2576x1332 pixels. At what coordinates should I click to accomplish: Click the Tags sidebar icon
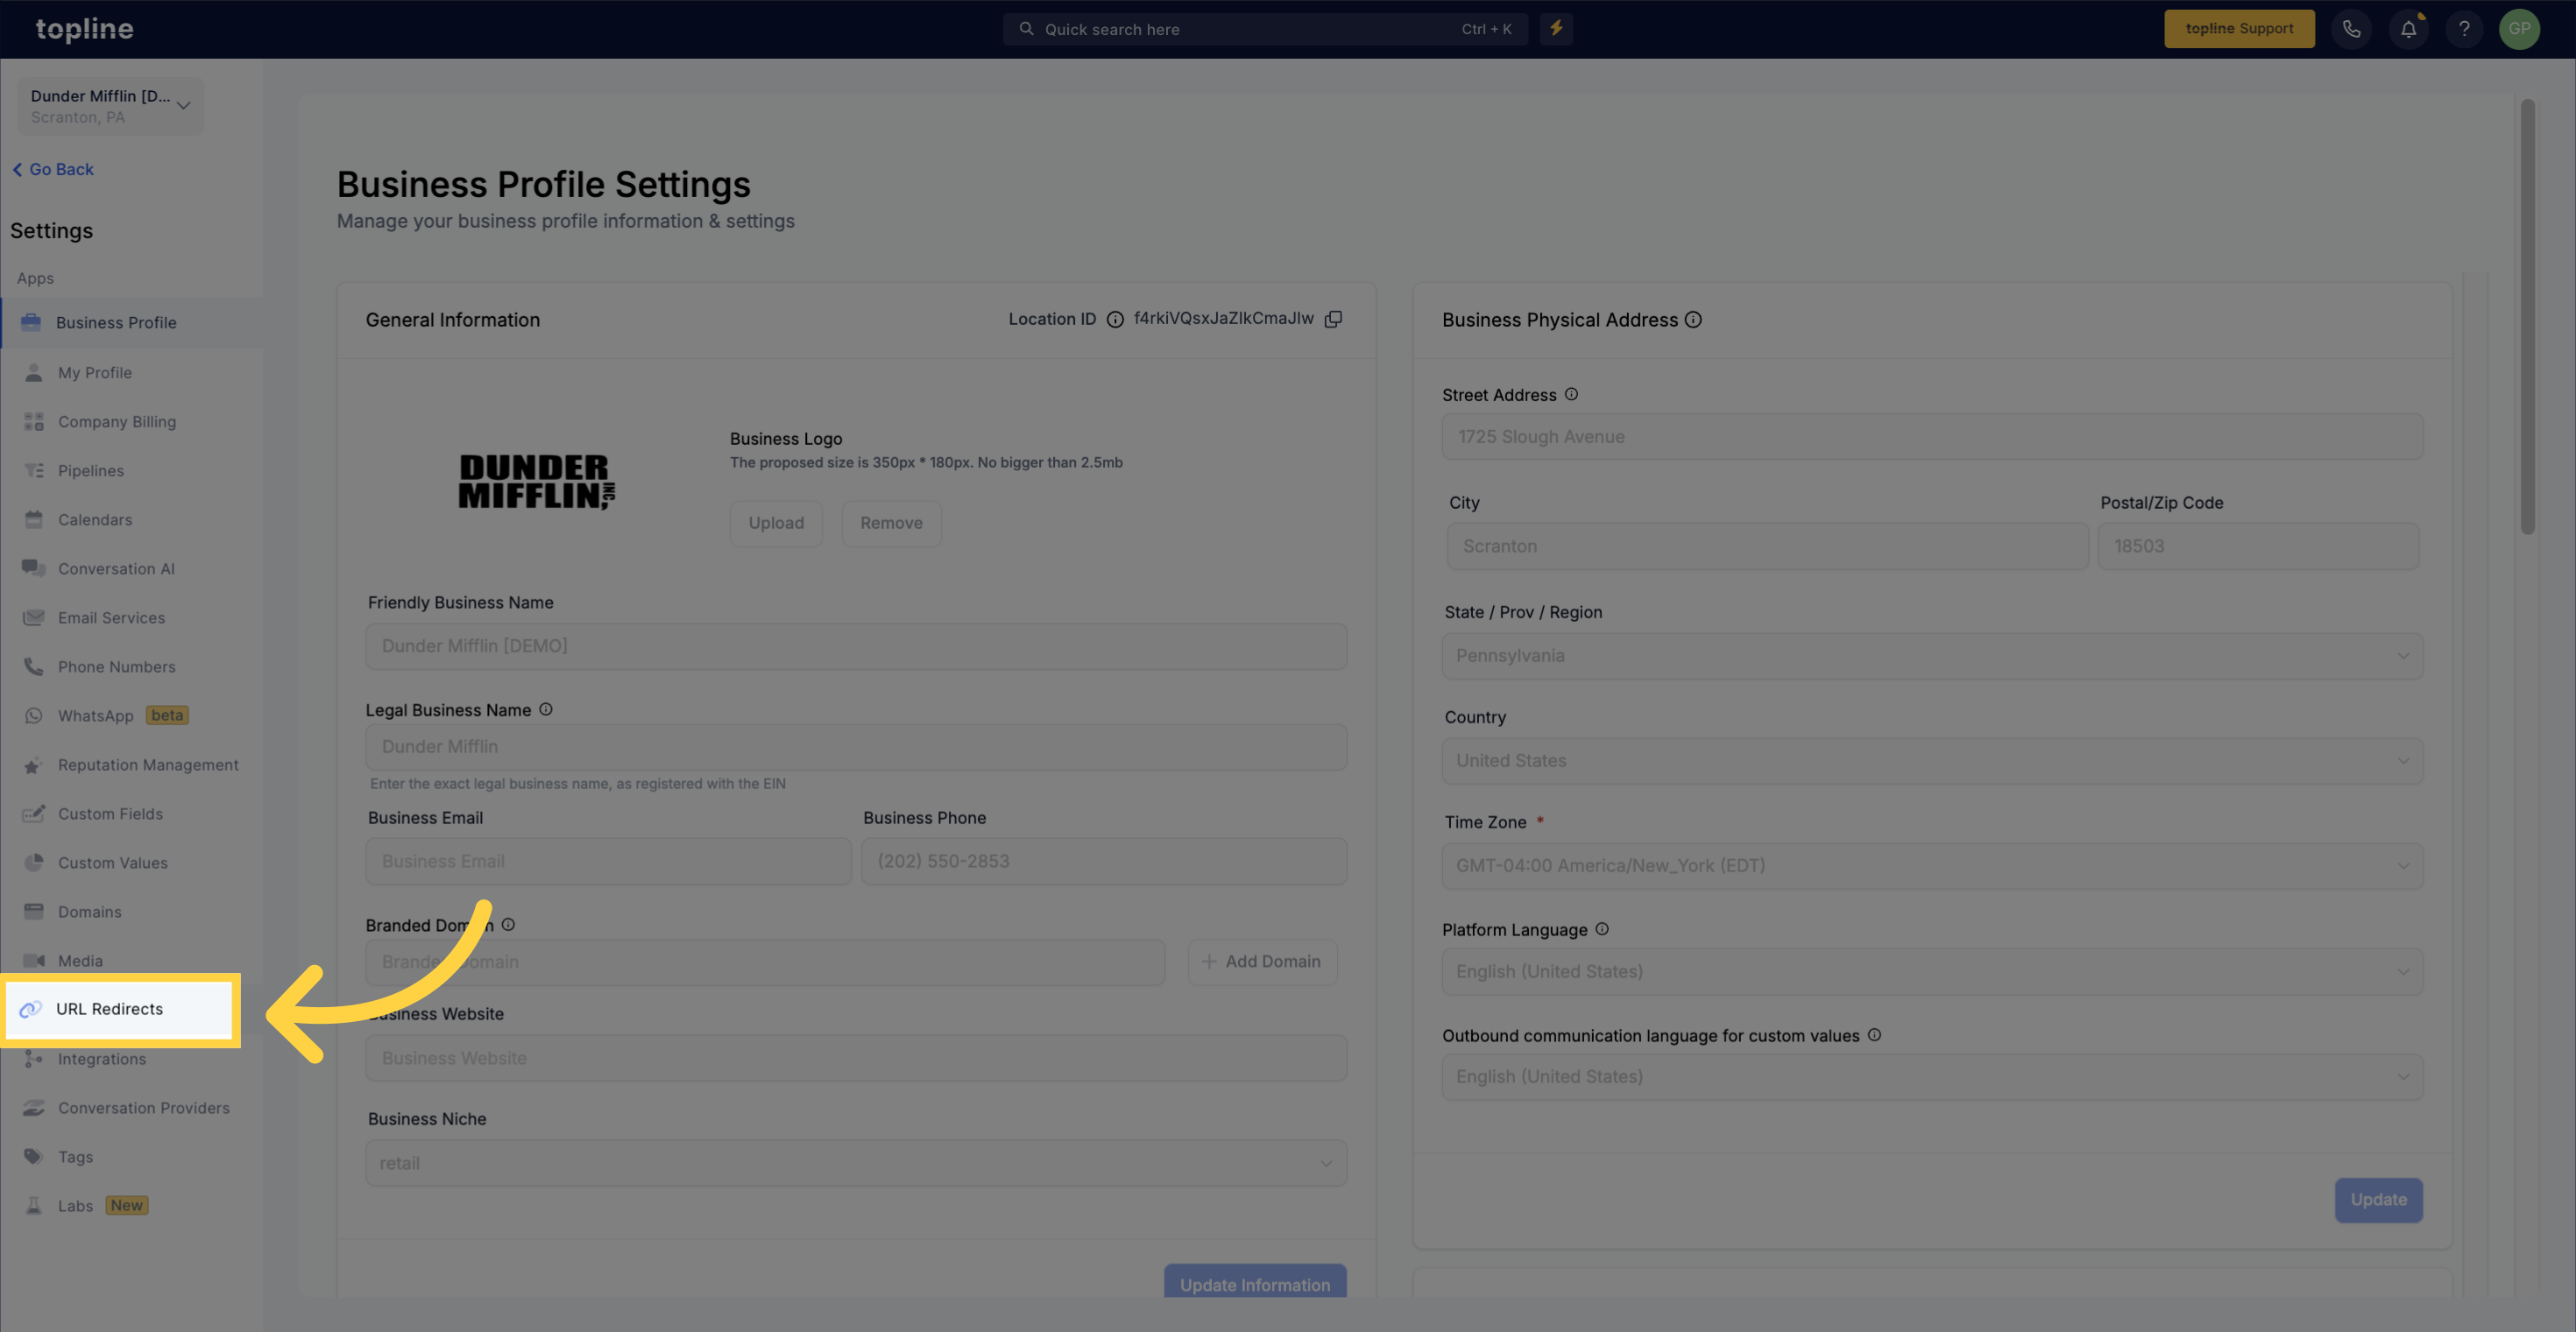[x=32, y=1157]
